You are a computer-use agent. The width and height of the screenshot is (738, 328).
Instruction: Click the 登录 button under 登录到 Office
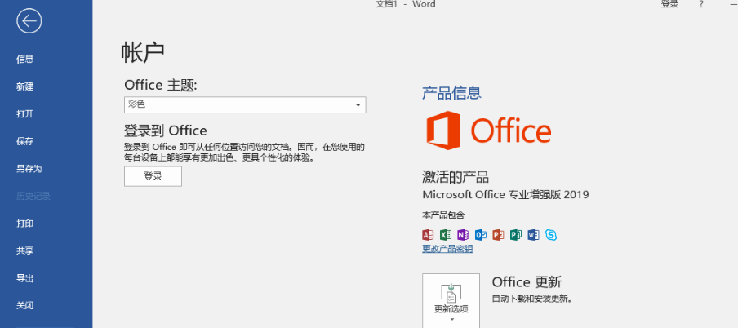pyautogui.click(x=153, y=176)
